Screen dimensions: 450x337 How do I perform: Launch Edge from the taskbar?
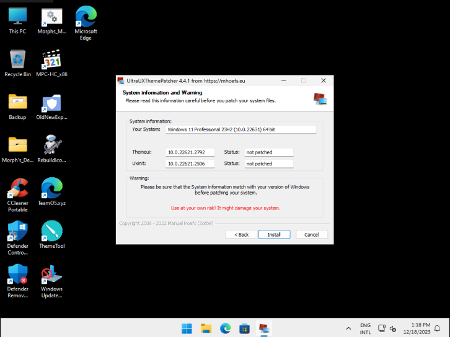tap(225, 328)
